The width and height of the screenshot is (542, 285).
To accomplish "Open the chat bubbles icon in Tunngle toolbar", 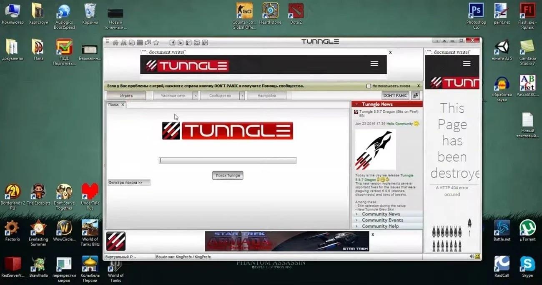I will pos(148,42).
